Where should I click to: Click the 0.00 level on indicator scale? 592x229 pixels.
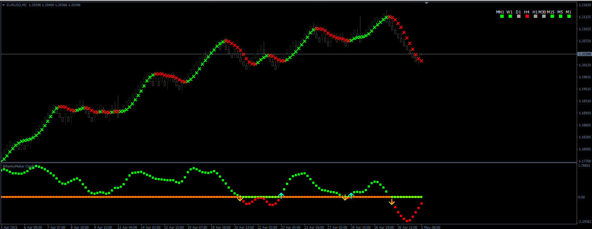coord(581,197)
